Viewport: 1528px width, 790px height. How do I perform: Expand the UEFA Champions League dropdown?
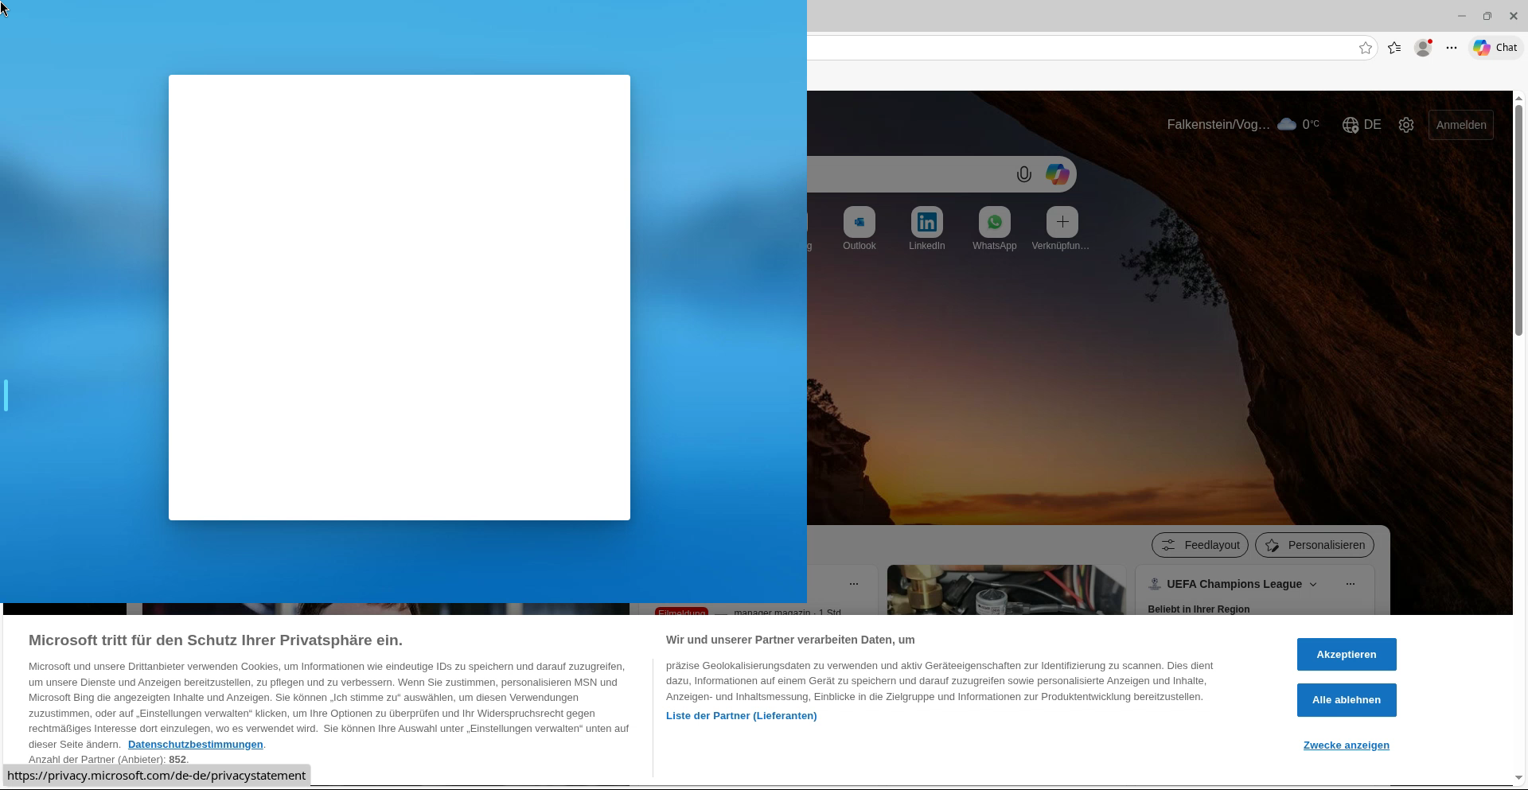click(1313, 584)
